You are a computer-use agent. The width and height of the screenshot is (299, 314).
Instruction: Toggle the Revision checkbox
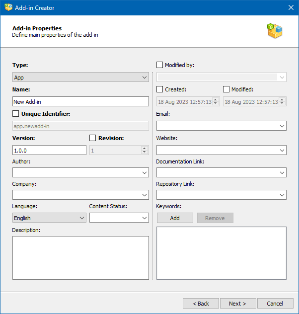[93, 138]
